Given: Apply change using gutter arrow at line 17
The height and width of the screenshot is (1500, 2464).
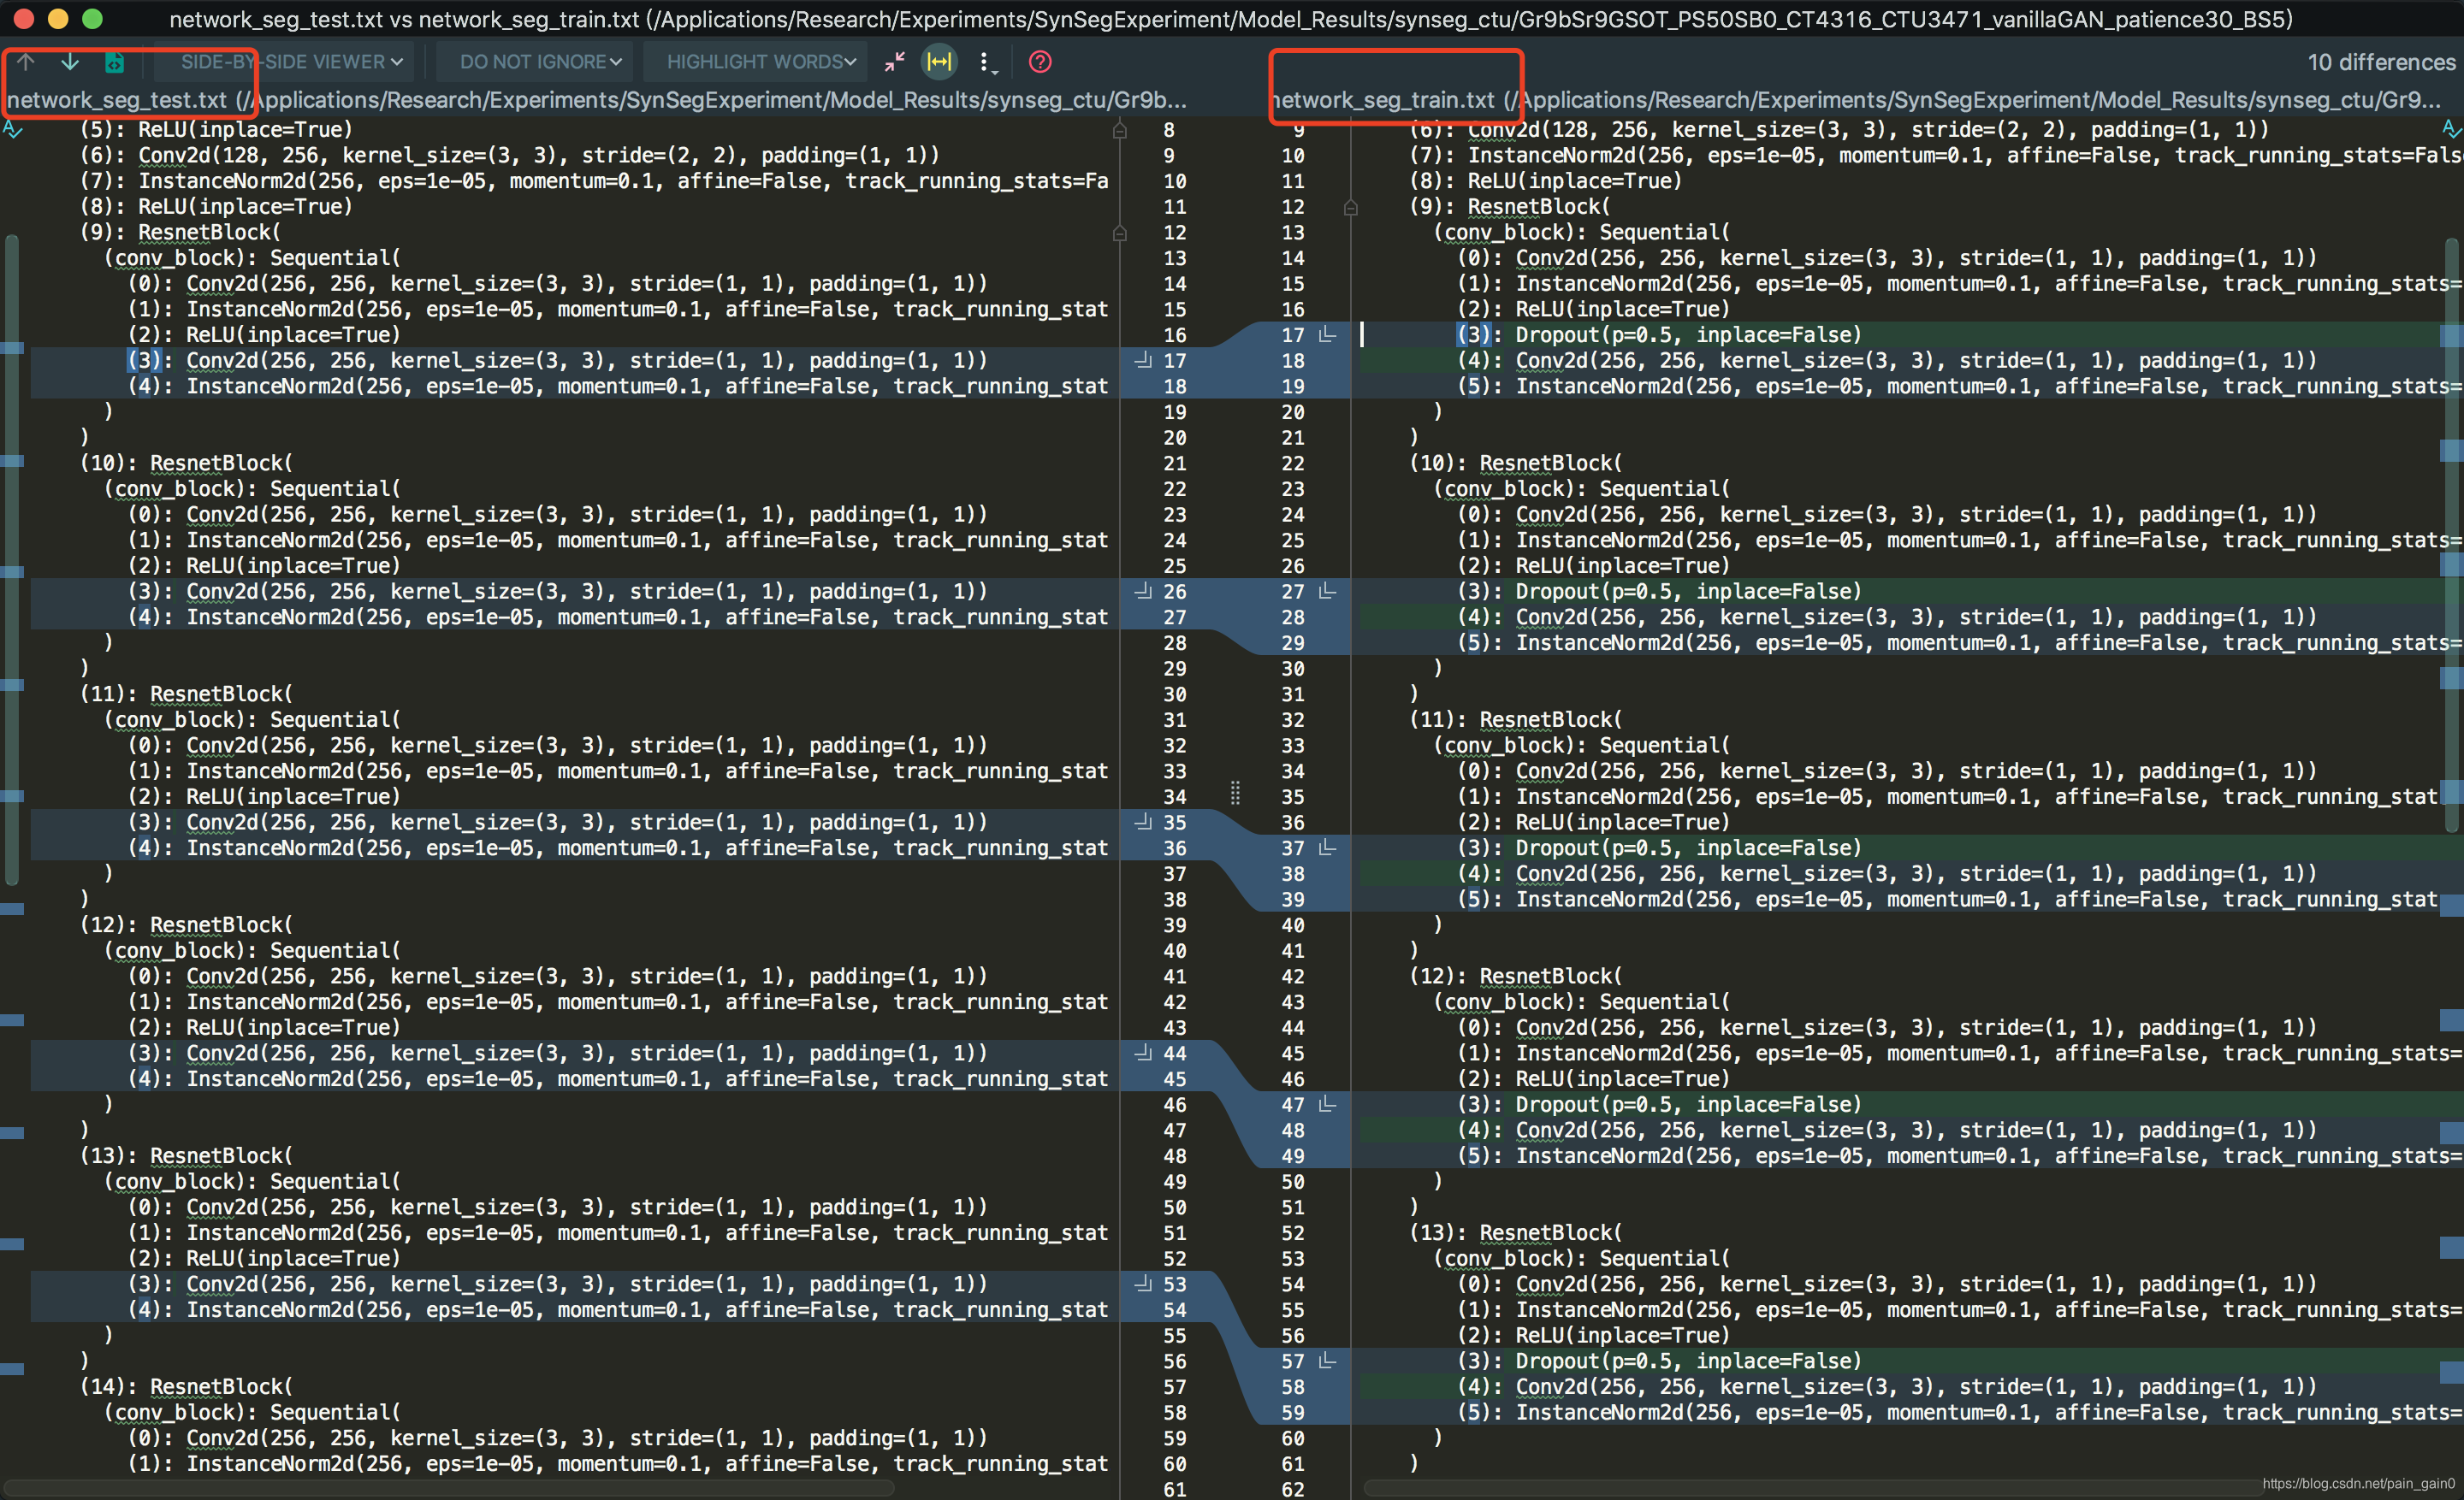Looking at the screenshot, I should [x=1142, y=361].
